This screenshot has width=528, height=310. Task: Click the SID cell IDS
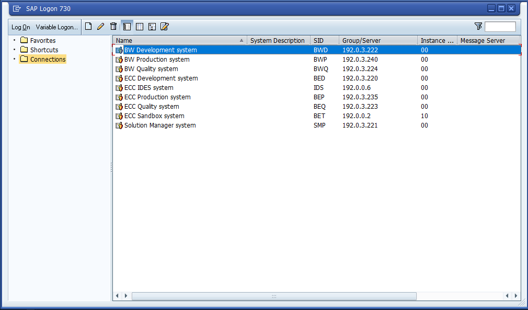(x=318, y=87)
